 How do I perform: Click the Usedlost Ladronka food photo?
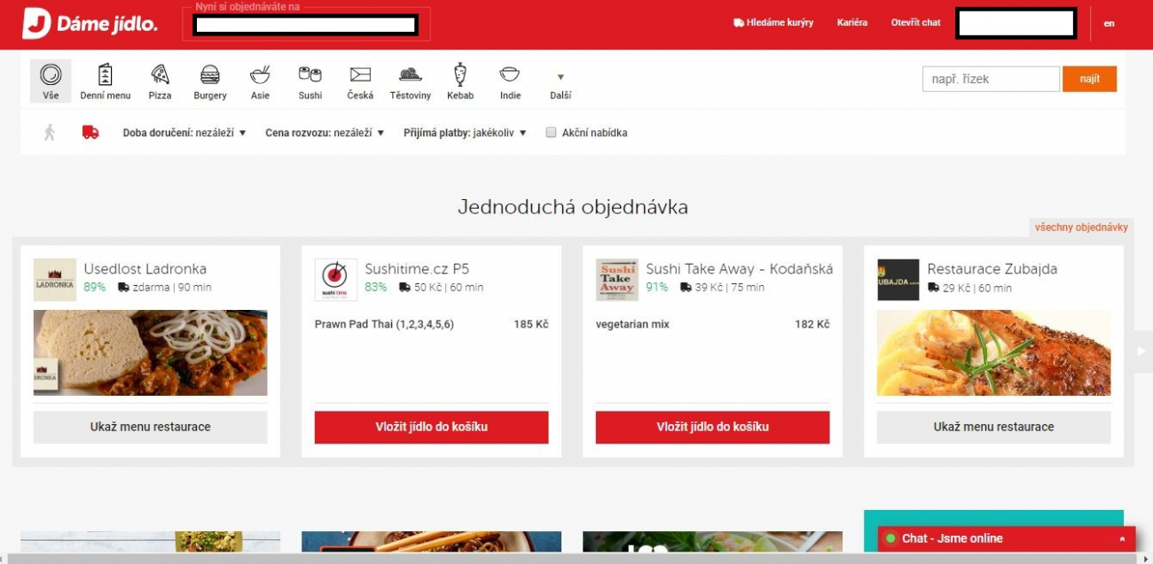click(x=151, y=352)
